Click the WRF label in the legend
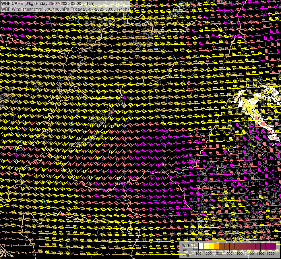 pos(186,245)
